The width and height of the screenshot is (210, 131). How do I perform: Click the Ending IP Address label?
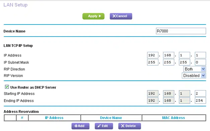pyautogui.click(x=19, y=101)
